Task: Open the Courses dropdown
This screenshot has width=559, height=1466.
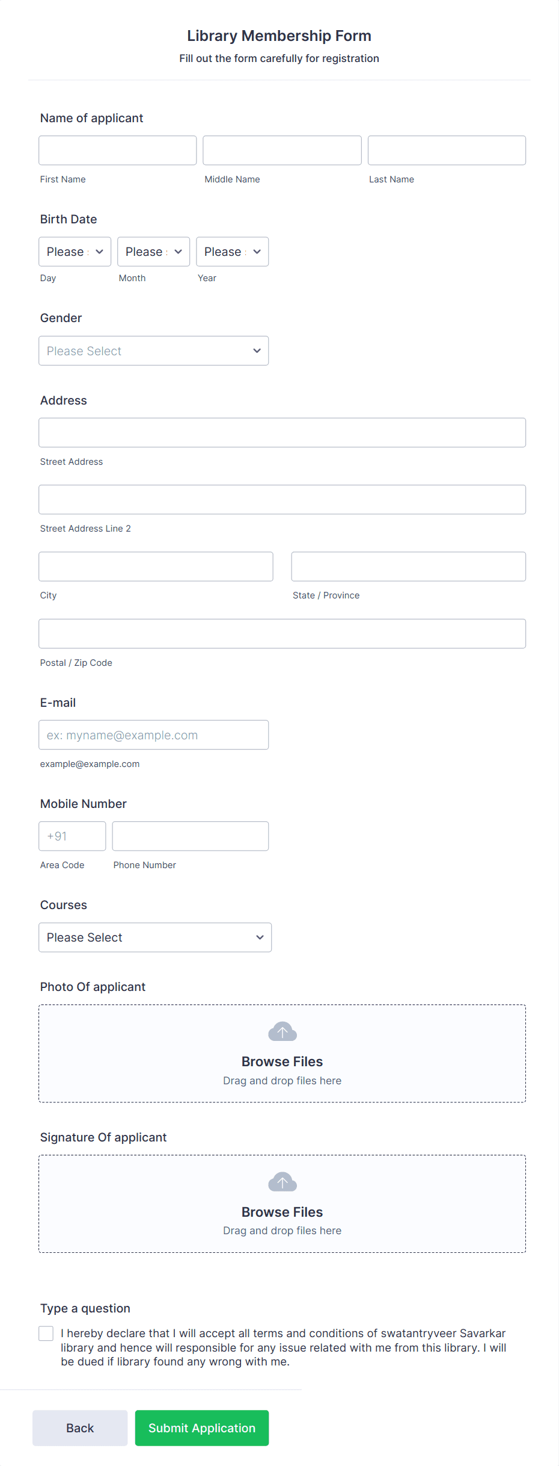Action: pos(154,937)
